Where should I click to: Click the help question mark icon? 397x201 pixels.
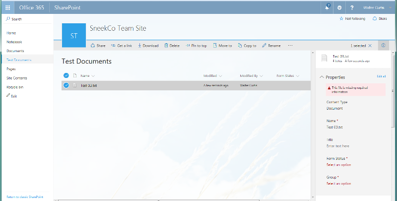[352, 7]
